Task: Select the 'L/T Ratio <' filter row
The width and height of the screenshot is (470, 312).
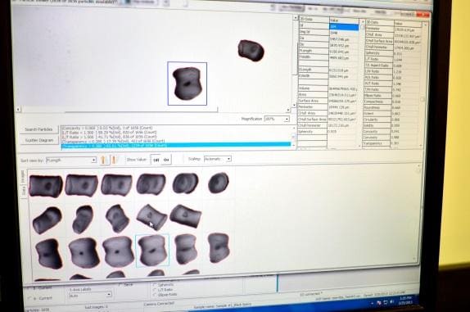Action: [176, 132]
